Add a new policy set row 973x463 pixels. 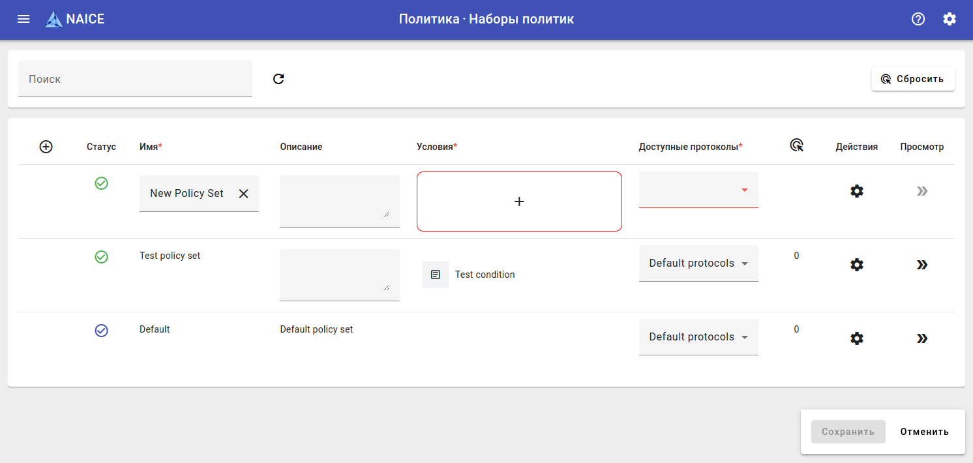click(46, 147)
